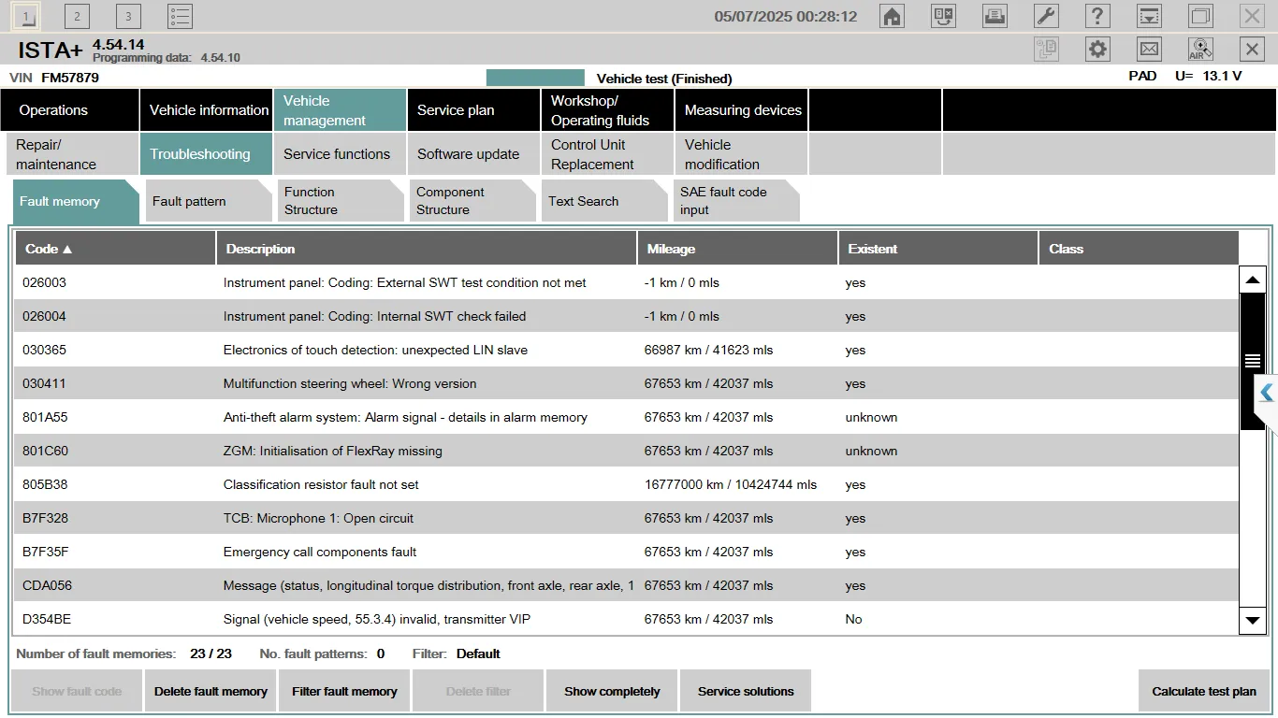Switch to SAE fault code input tab
Image resolution: width=1278 pixels, height=718 pixels.
point(736,201)
